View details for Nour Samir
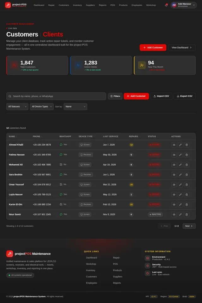Viewport: 202px width, 303px height. (174, 215)
